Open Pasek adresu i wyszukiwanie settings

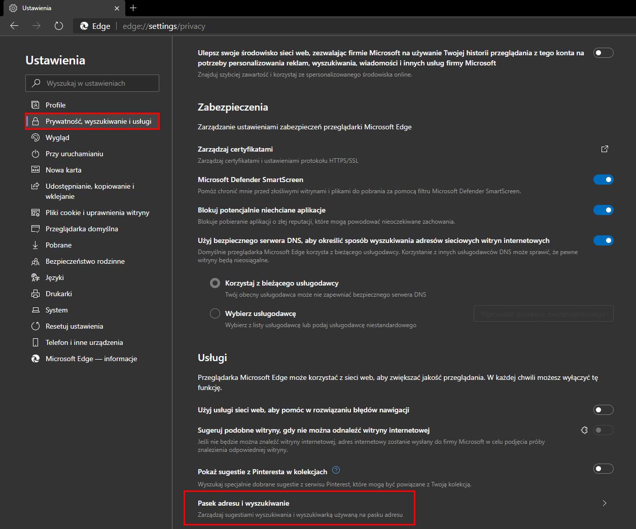point(406,508)
